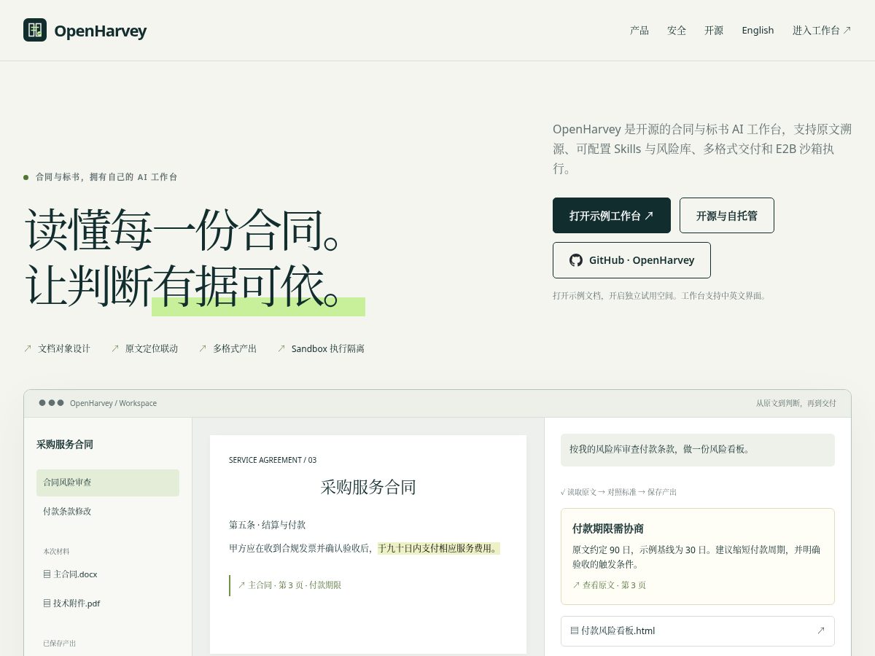Click the arrow icon before 多格式产出
The width and height of the screenshot is (875, 656).
pyautogui.click(x=203, y=348)
